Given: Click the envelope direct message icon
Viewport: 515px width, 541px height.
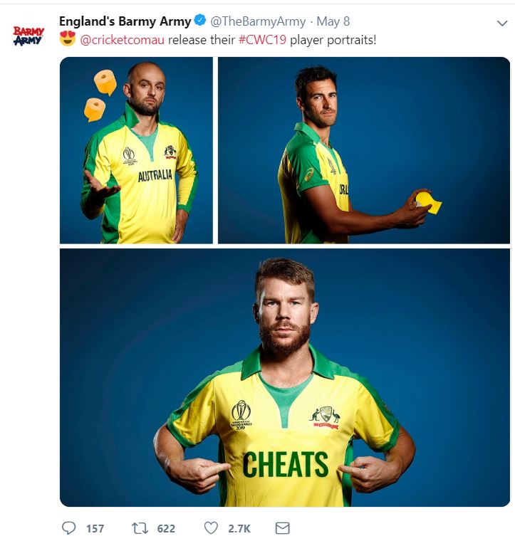Looking at the screenshot, I should pyautogui.click(x=282, y=528).
